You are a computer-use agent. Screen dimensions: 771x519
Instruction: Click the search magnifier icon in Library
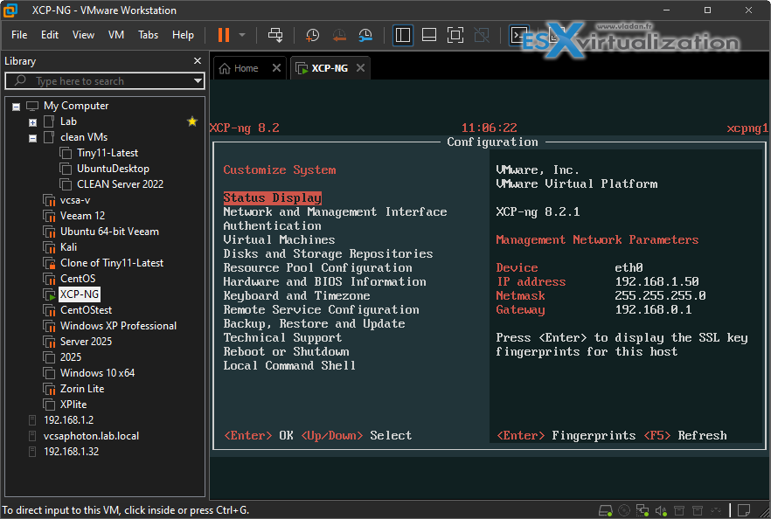(20, 80)
